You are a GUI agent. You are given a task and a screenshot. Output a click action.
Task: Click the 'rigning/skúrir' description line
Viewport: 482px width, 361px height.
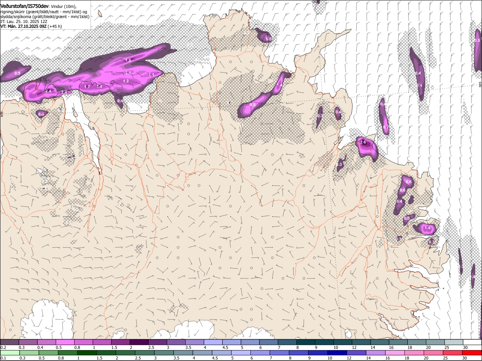(x=44, y=12)
